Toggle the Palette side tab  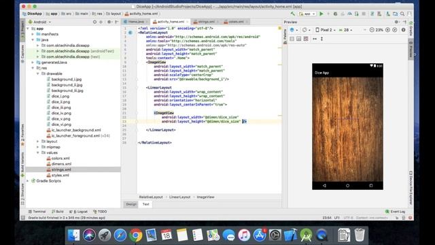point(285,36)
